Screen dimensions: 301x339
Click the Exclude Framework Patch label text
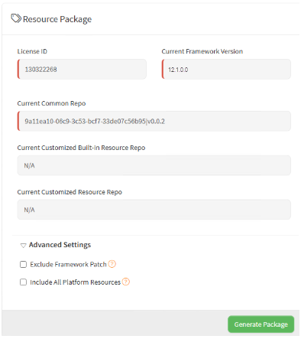(x=68, y=264)
